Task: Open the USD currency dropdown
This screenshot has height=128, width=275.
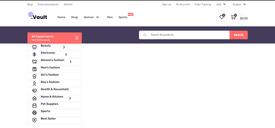Action: coord(221,4)
